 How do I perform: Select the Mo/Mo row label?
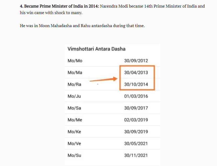[x=75, y=61]
